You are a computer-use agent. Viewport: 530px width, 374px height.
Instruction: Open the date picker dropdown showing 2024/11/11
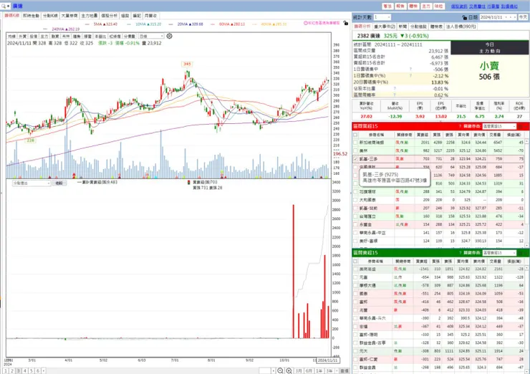[x=498, y=17]
